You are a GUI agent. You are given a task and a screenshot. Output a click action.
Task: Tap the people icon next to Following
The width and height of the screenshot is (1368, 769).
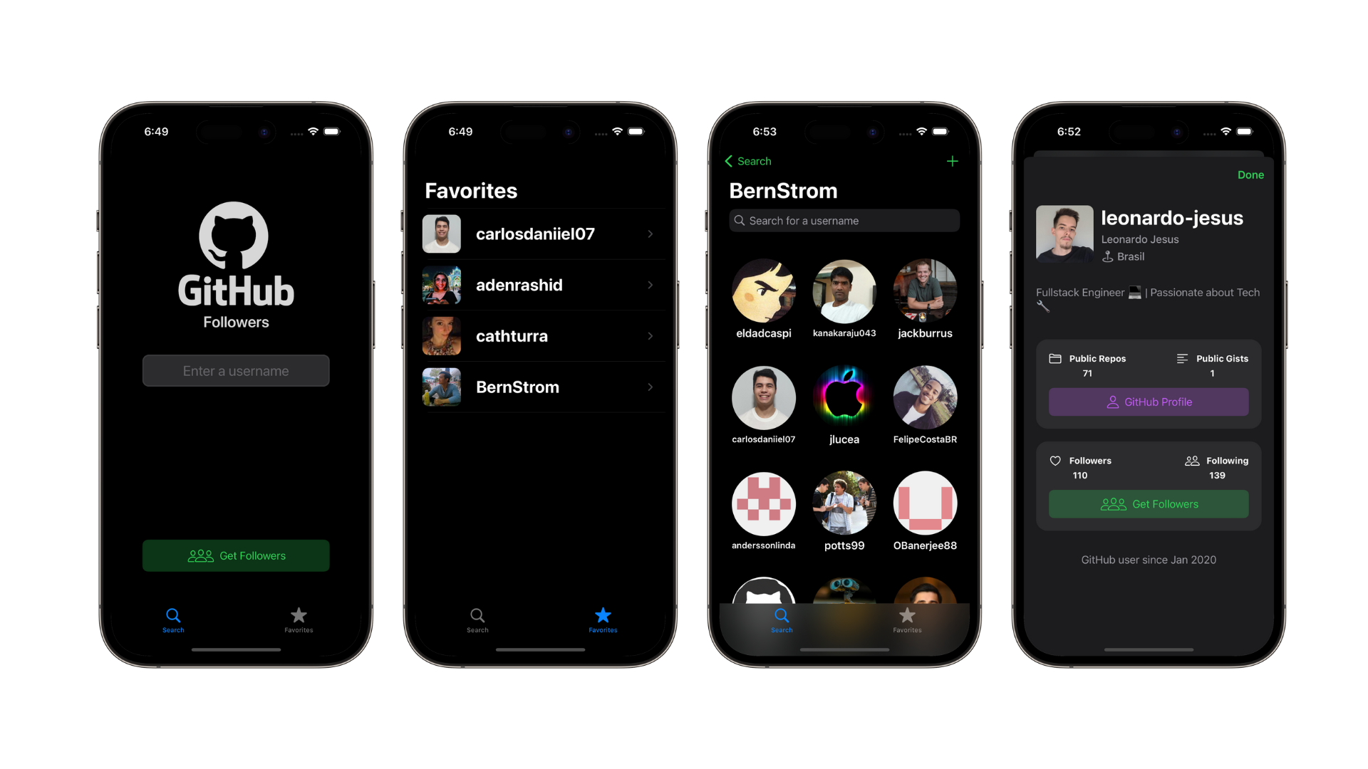point(1192,460)
